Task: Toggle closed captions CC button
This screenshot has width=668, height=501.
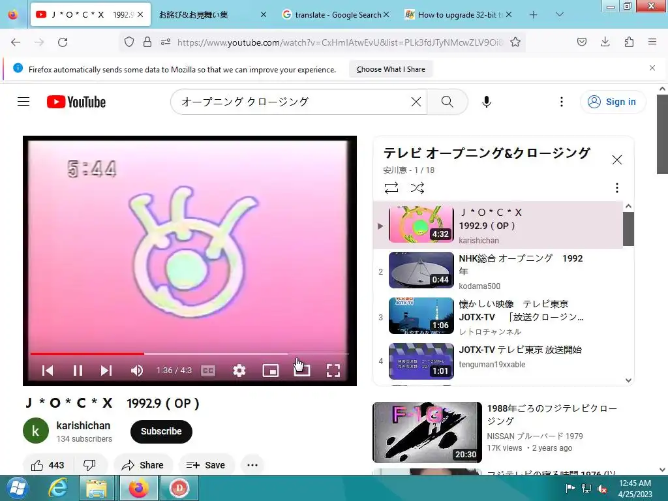Action: point(208,371)
